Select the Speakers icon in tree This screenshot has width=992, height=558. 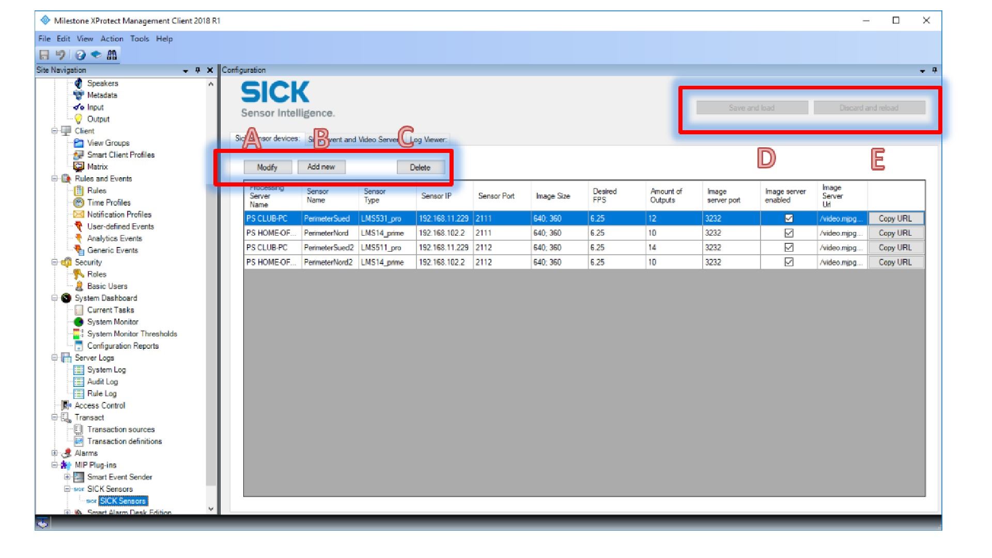[79, 83]
